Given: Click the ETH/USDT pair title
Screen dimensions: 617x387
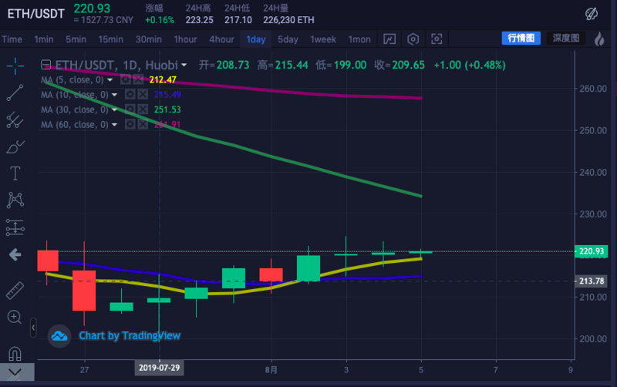Looking at the screenshot, I should coord(35,14).
